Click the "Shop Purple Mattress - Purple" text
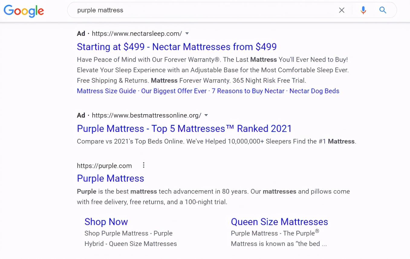 click(x=129, y=233)
